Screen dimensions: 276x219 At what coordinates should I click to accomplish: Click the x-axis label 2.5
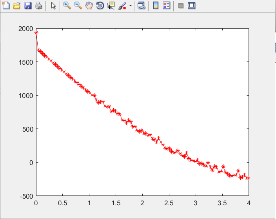[x=169, y=203]
